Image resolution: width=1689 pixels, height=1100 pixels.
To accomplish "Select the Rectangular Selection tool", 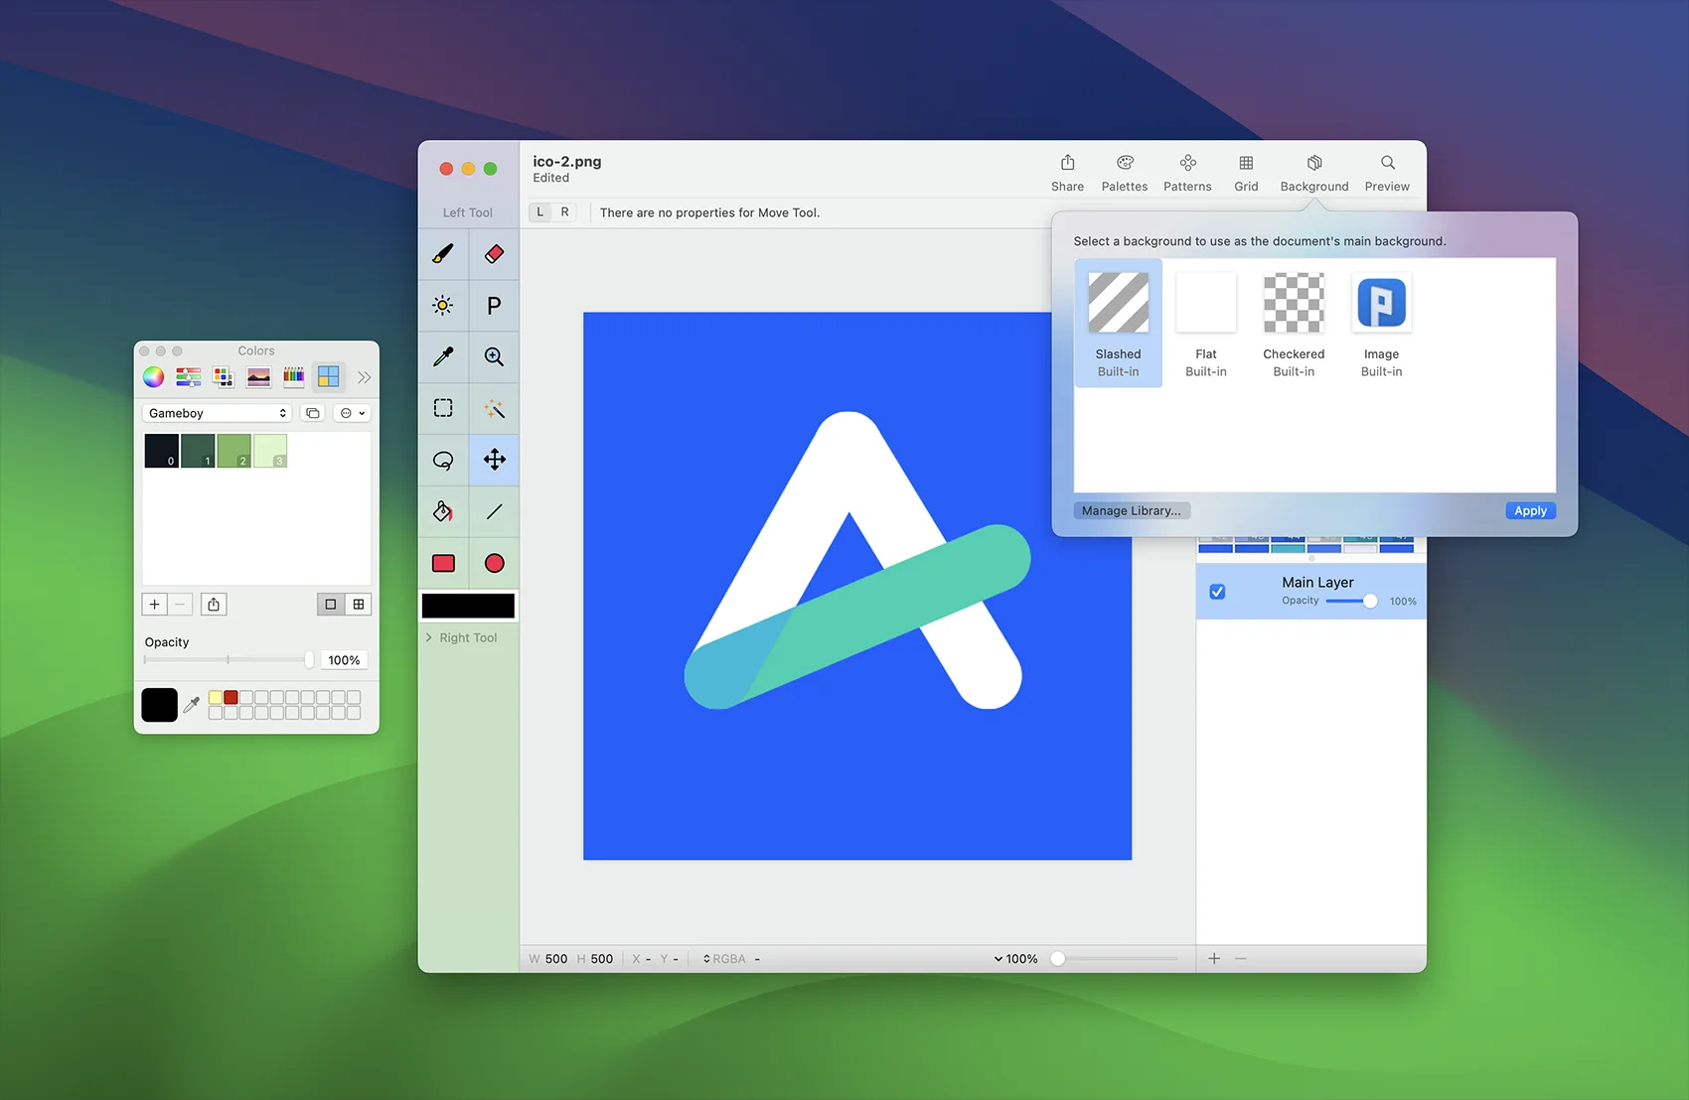I will 443,408.
